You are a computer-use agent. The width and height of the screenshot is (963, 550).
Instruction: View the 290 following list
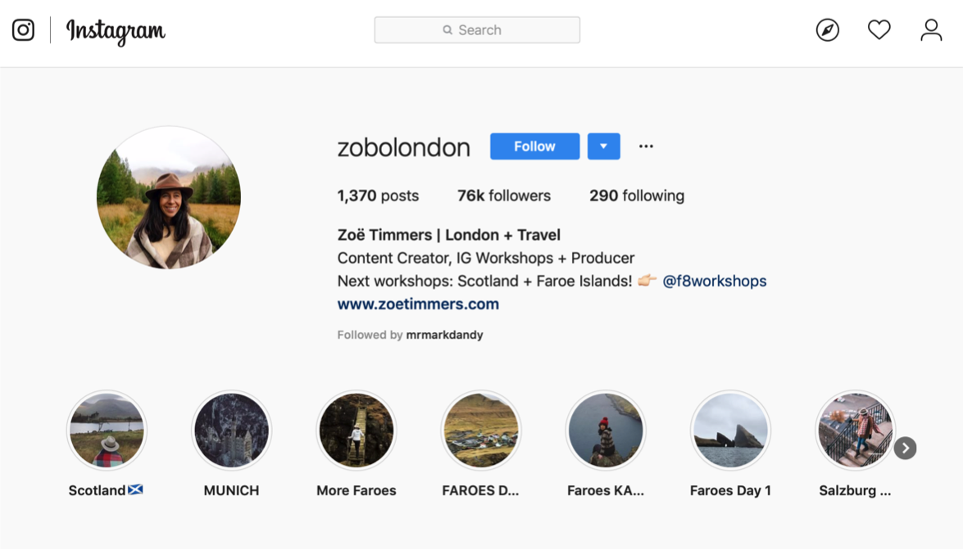637,196
